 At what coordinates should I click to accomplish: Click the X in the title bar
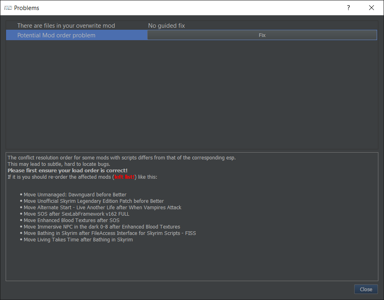(x=371, y=8)
